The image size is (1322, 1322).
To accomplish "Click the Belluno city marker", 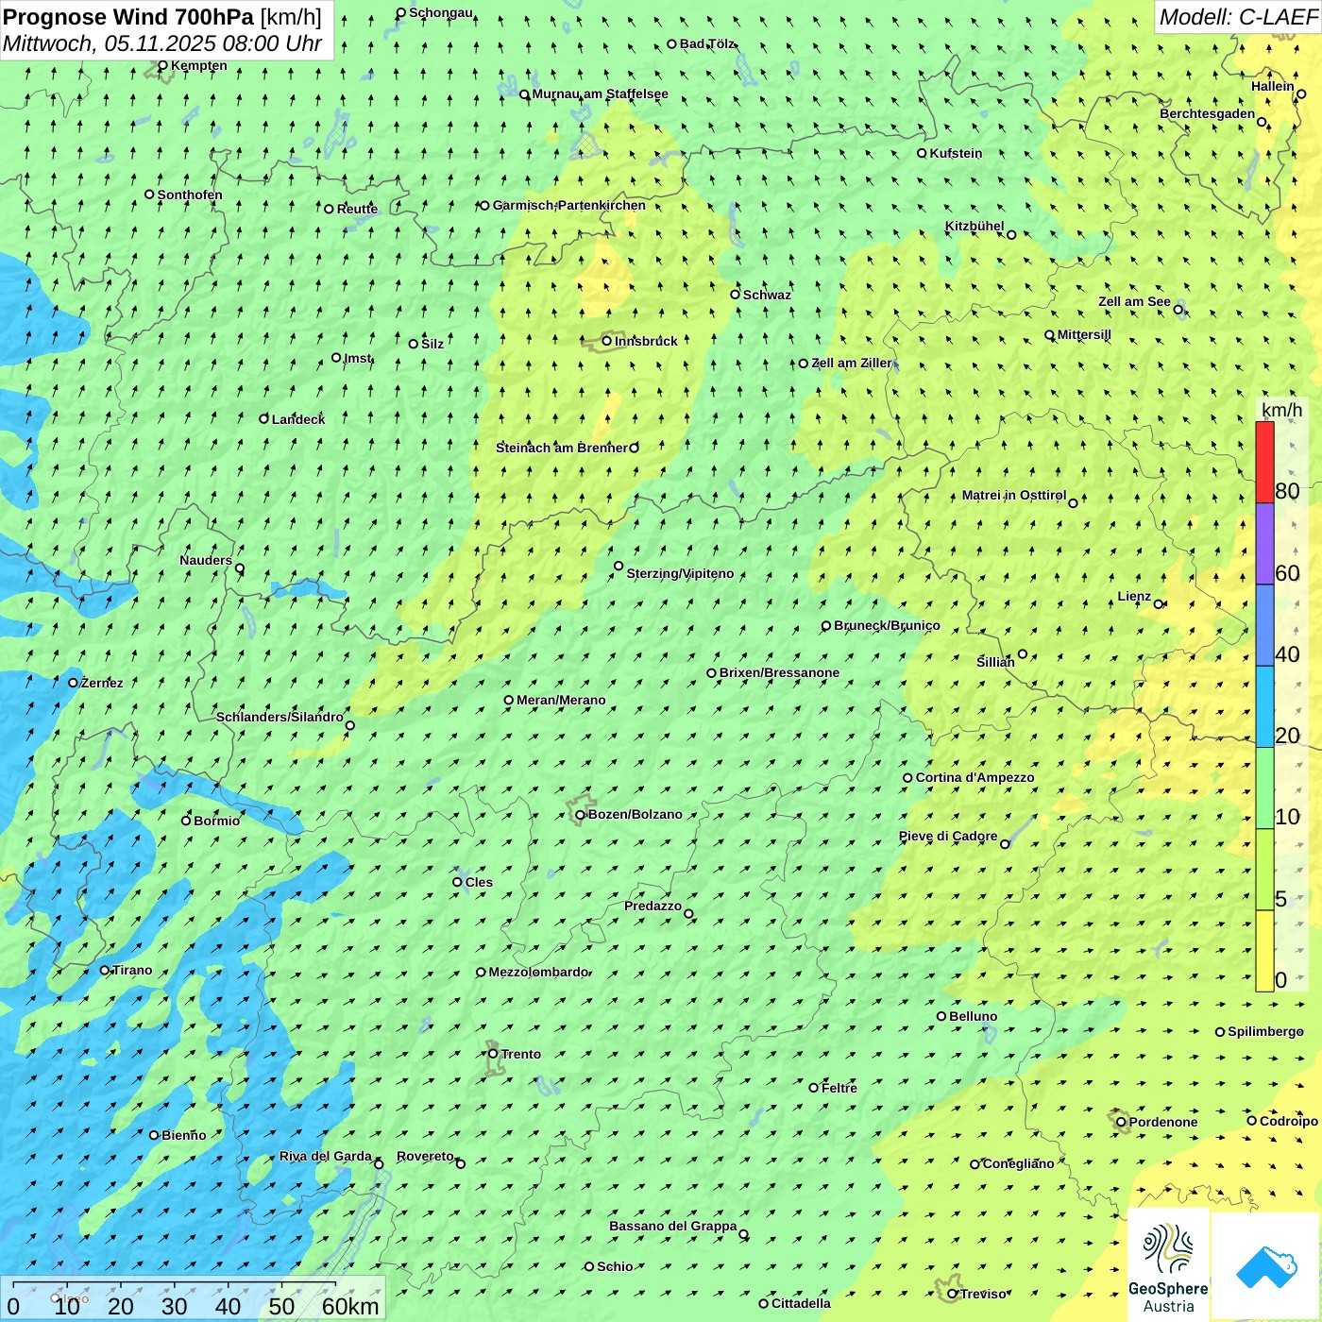I will point(941,1016).
